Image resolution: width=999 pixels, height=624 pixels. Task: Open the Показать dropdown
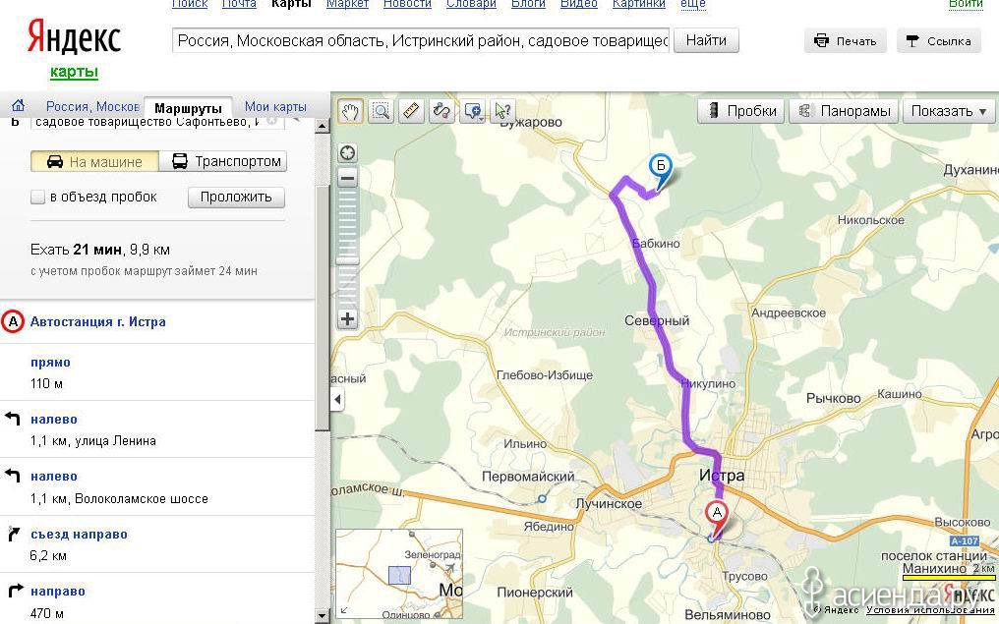click(949, 111)
